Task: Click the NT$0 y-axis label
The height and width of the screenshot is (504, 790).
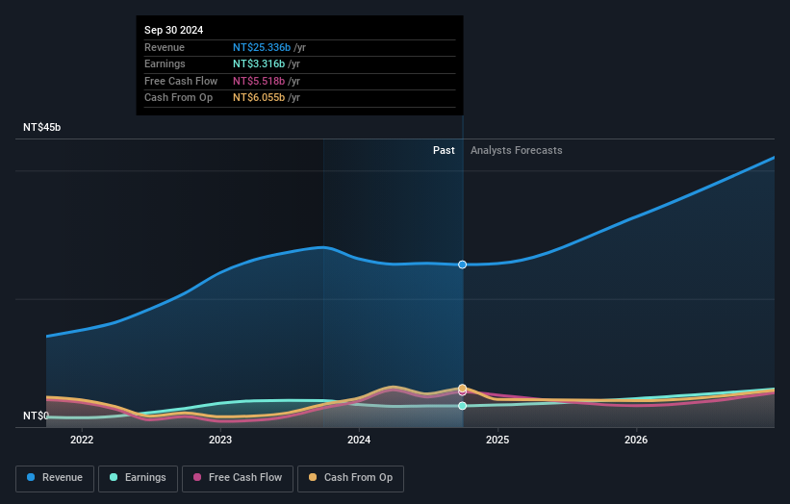Action: [36, 416]
